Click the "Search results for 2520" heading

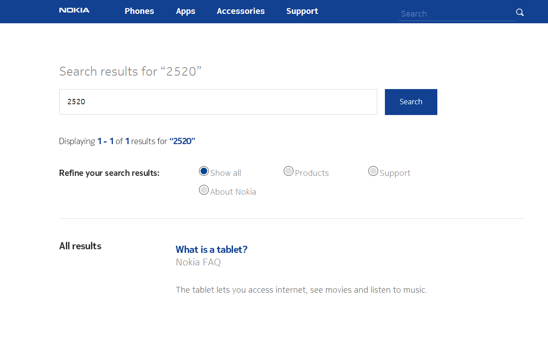point(130,71)
